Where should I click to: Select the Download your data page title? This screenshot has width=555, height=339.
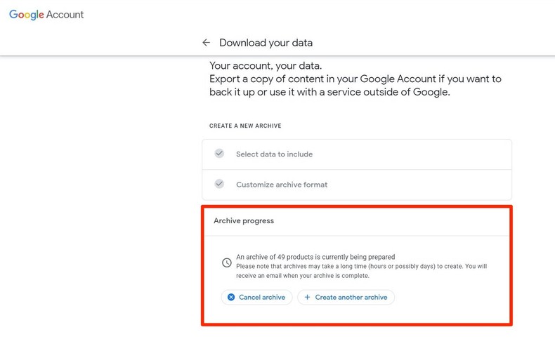[266, 43]
